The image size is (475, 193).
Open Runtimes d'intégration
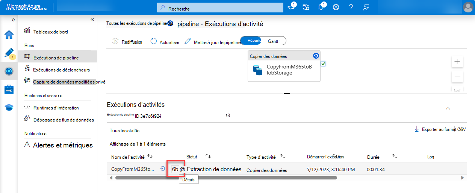point(56,108)
